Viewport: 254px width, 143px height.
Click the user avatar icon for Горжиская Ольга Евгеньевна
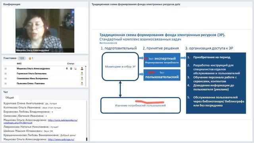tap(82, 73)
